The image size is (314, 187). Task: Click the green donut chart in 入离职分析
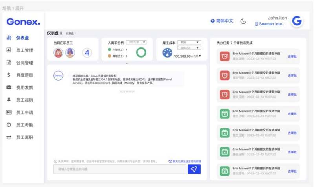pos(141,52)
